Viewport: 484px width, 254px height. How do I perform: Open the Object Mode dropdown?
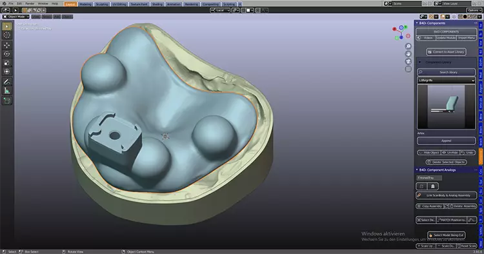point(16,17)
